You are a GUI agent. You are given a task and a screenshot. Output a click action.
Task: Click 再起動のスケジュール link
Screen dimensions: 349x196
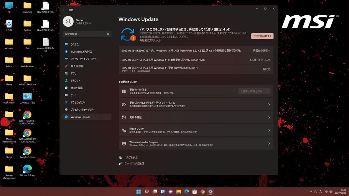(x=150, y=41)
